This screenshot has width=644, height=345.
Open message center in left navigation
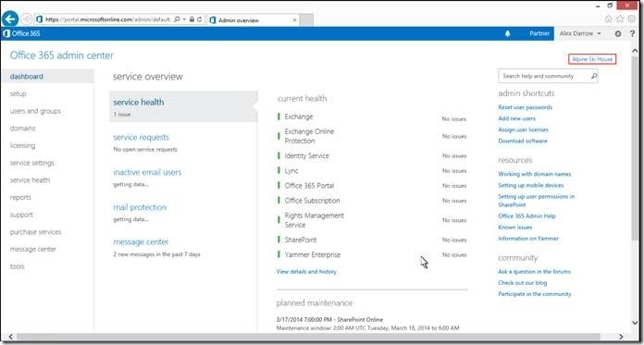[x=33, y=249]
